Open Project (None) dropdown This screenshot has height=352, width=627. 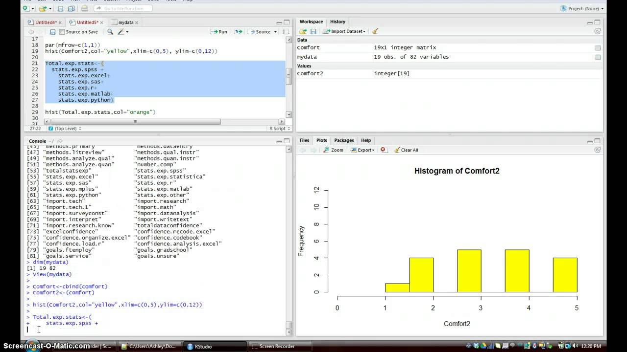pyautogui.click(x=583, y=8)
